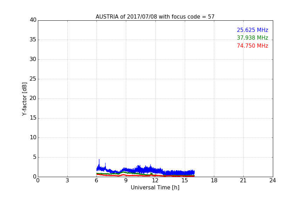Click the y-axis tick label '10'
The width and height of the screenshot is (303, 202).
(33, 137)
